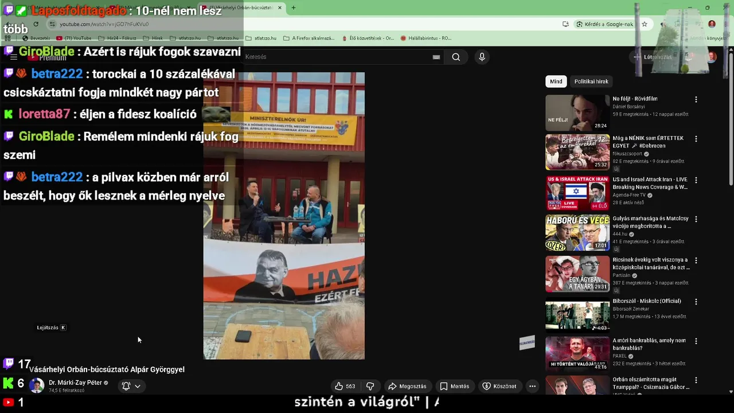Go to YouTube Premium home logo
The width and height of the screenshot is (734, 413).
point(48,57)
